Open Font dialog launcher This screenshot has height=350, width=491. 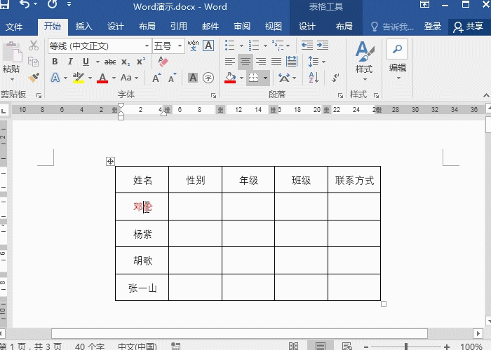click(x=213, y=96)
